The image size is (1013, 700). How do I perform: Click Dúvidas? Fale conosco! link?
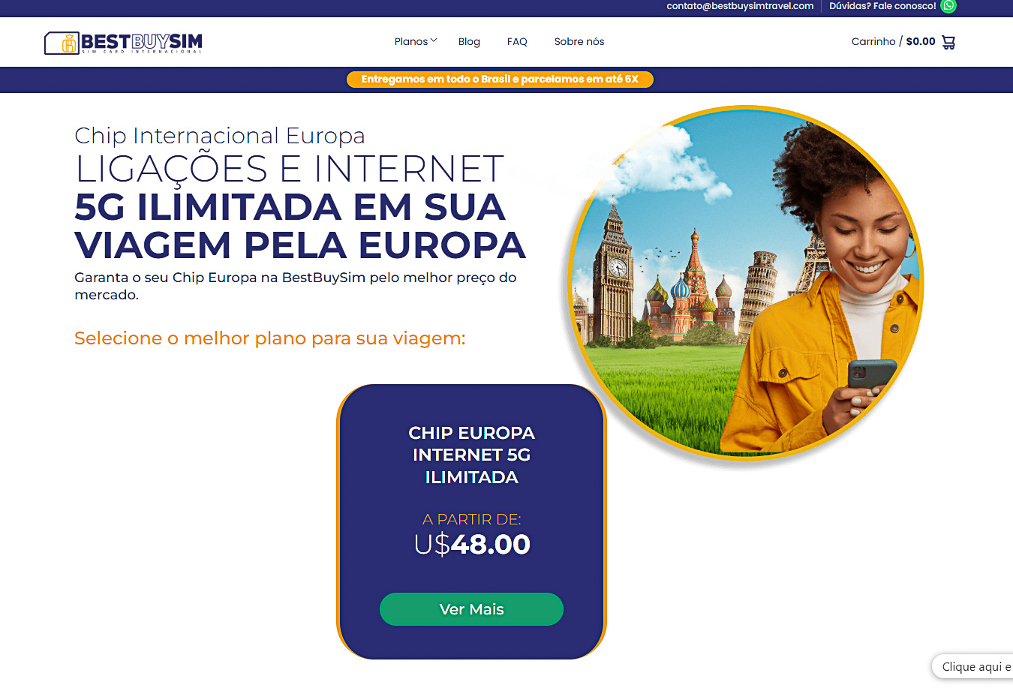(882, 6)
